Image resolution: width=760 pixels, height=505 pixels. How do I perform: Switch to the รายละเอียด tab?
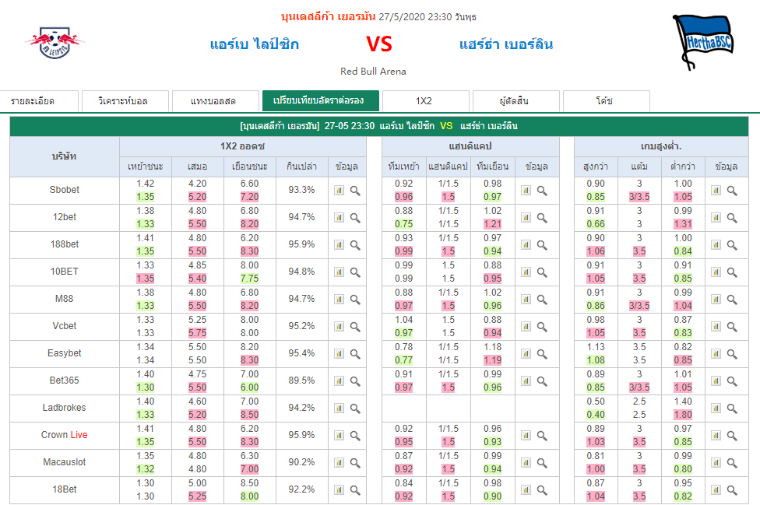point(39,101)
